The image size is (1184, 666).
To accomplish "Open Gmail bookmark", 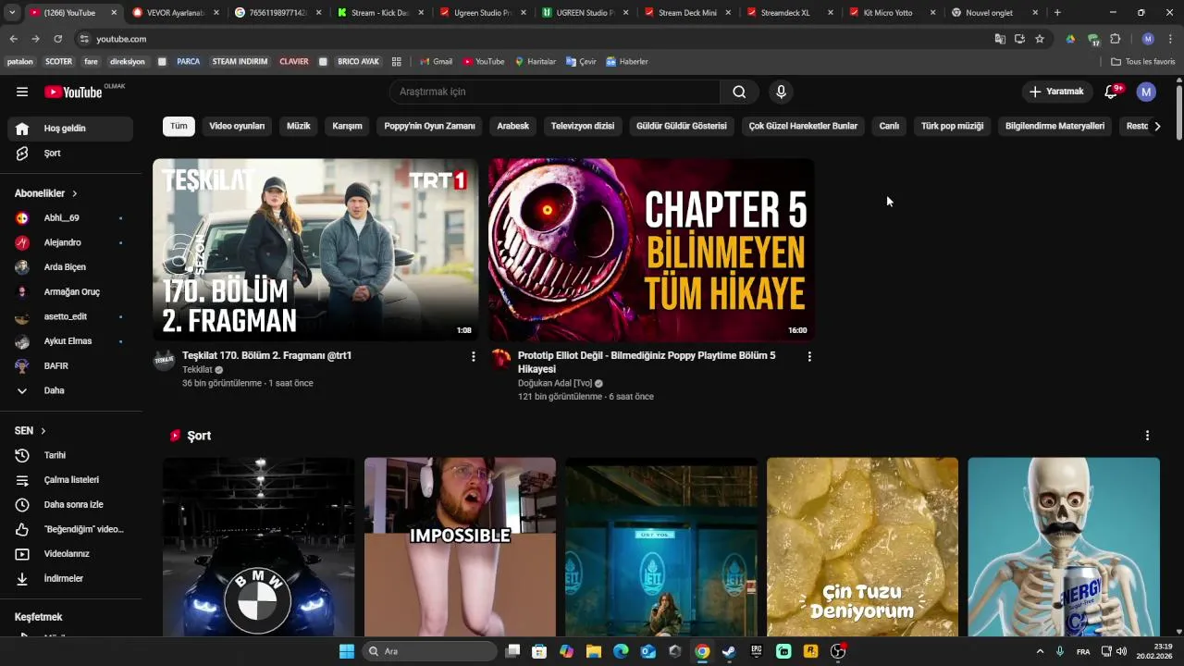I will click(436, 62).
